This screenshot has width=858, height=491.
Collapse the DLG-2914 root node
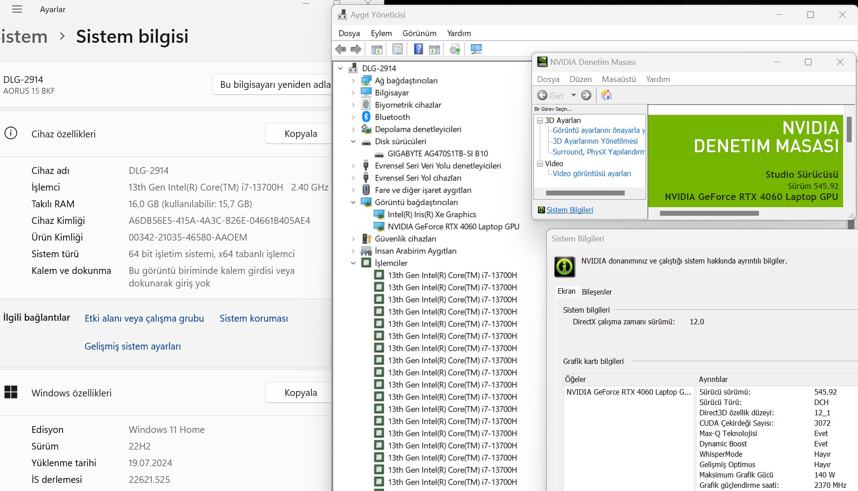click(341, 68)
